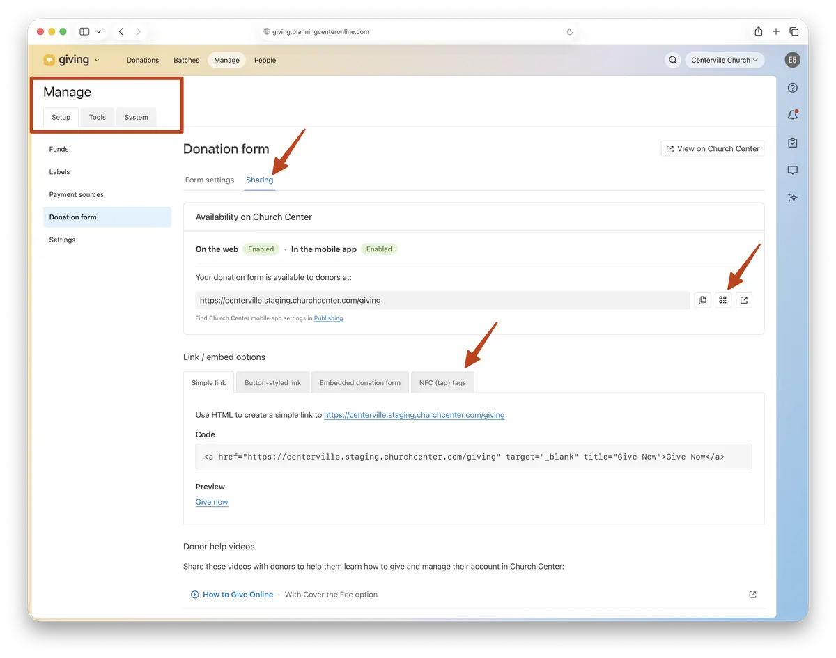Image resolution: width=836 pixels, height=658 pixels.
Task: Share the page from the browser toolbar
Action: click(x=759, y=31)
